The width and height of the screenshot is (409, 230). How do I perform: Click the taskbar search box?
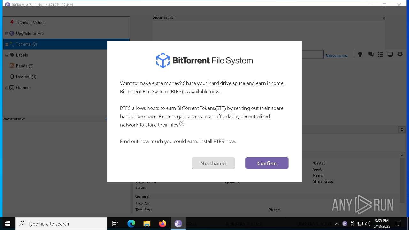tap(61, 224)
